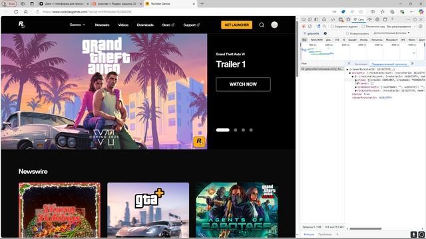426x239 pixels.
Task: Click the Rockstar Games logo in header
Action: [21, 25]
